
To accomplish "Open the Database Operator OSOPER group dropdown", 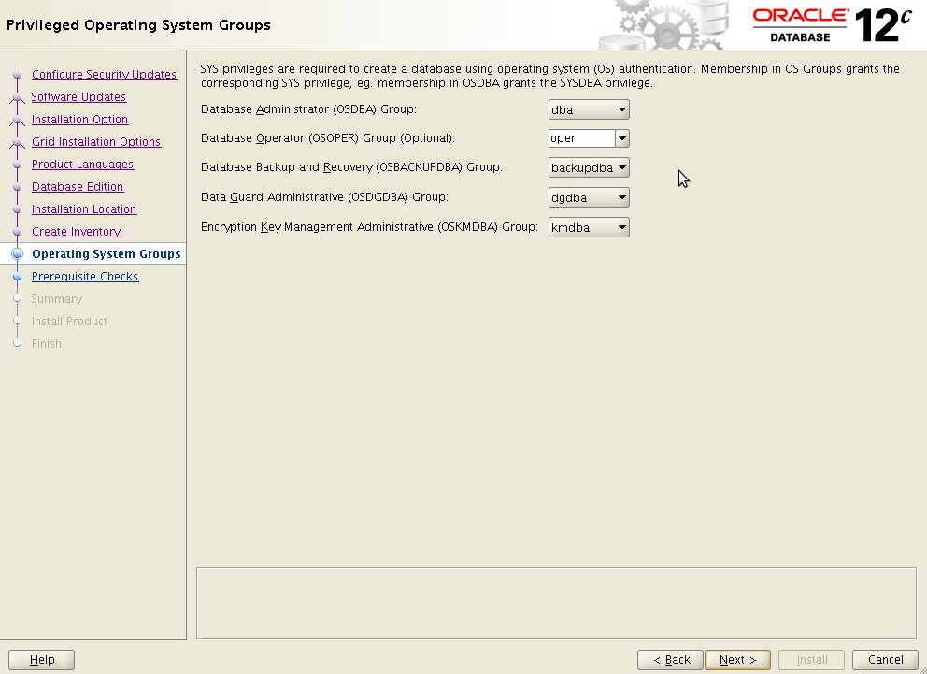I will (621, 138).
